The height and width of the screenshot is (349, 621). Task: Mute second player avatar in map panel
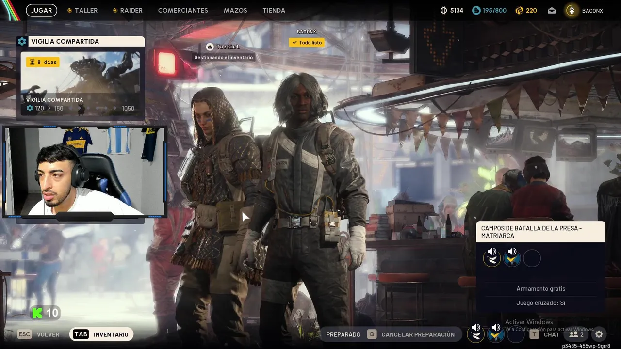coord(512,257)
